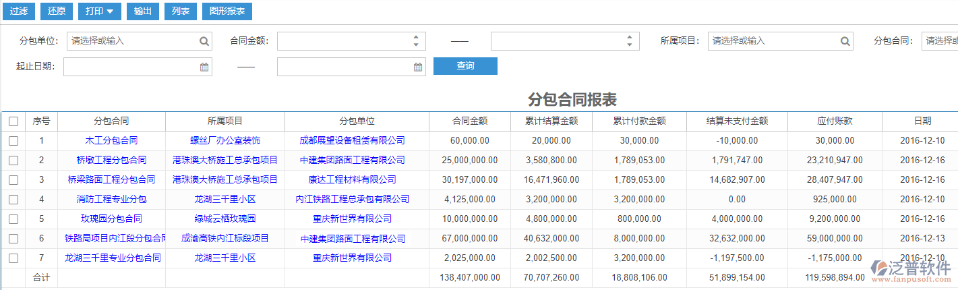Viewport: 958px width, 290px height.
Task: Open calendar icon of end date field
Action: click(x=418, y=67)
